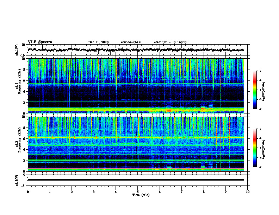The height and width of the screenshot is (215, 279).
Task: Click time-axis tick label "7" at bottom
Action: (x=182, y=192)
